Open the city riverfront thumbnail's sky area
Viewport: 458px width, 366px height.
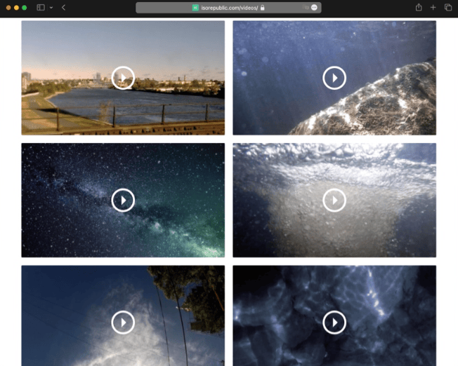(x=70, y=42)
